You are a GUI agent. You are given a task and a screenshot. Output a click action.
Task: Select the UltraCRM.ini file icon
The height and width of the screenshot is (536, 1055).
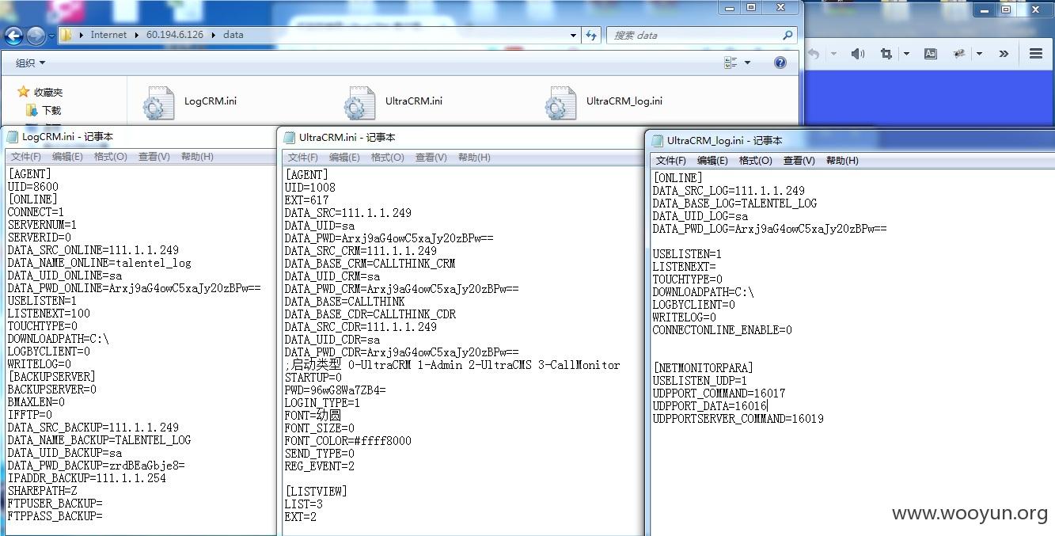[359, 104]
